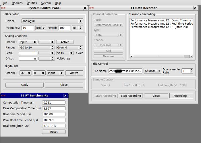
Task: Open the Modules menu
Action: [17, 3]
